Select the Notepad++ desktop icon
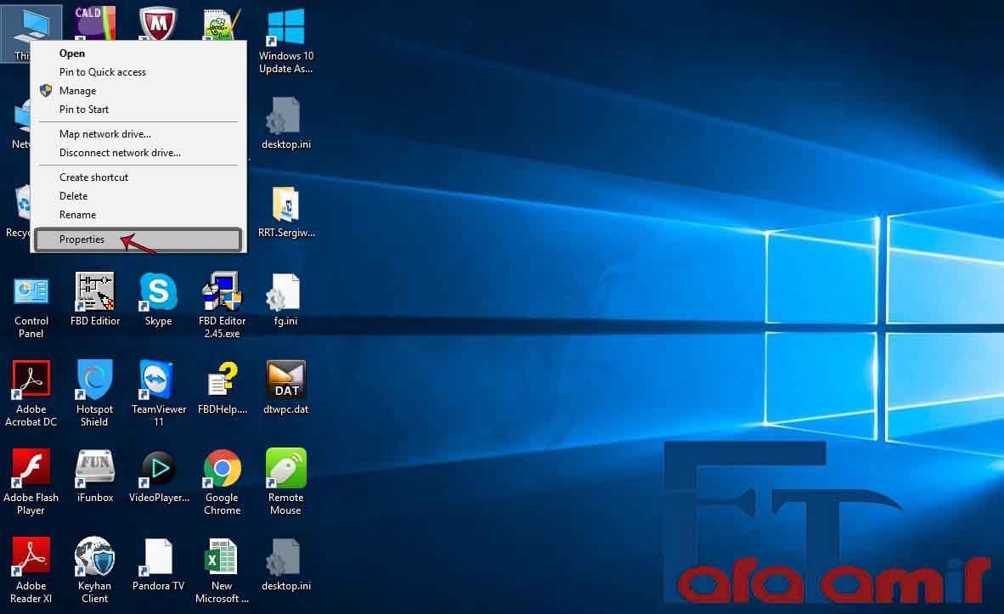This screenshot has width=1004, height=614. (x=222, y=25)
